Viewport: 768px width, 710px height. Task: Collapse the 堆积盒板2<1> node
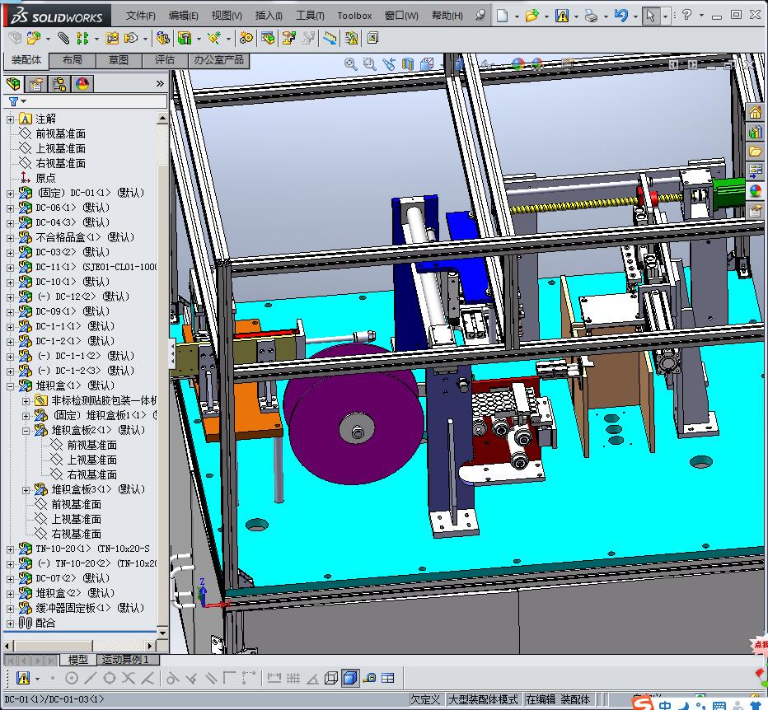tap(26, 431)
